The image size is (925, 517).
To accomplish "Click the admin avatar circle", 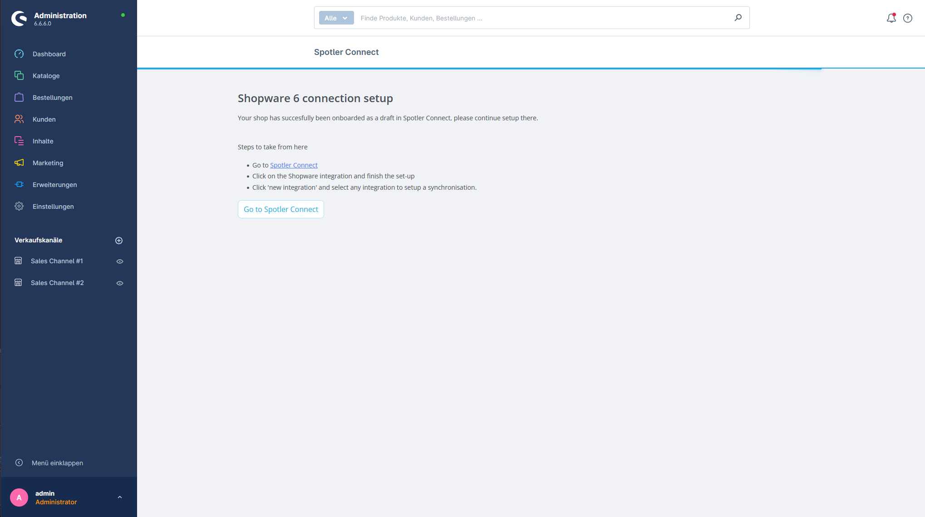I will coord(19,497).
